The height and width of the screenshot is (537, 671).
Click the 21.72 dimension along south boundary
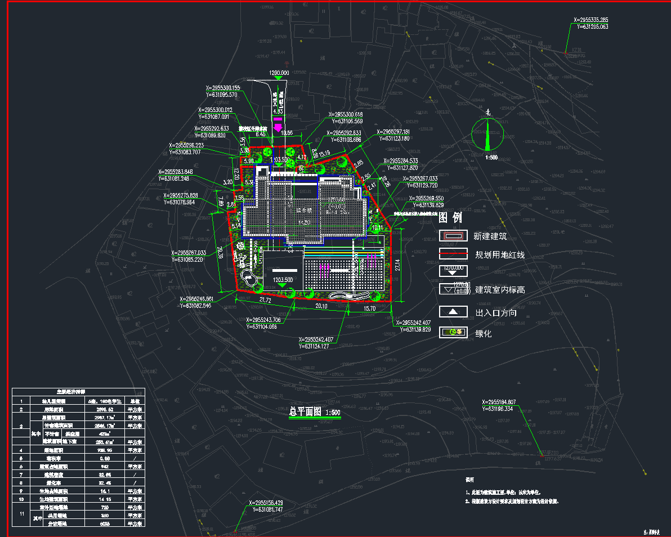point(265,301)
